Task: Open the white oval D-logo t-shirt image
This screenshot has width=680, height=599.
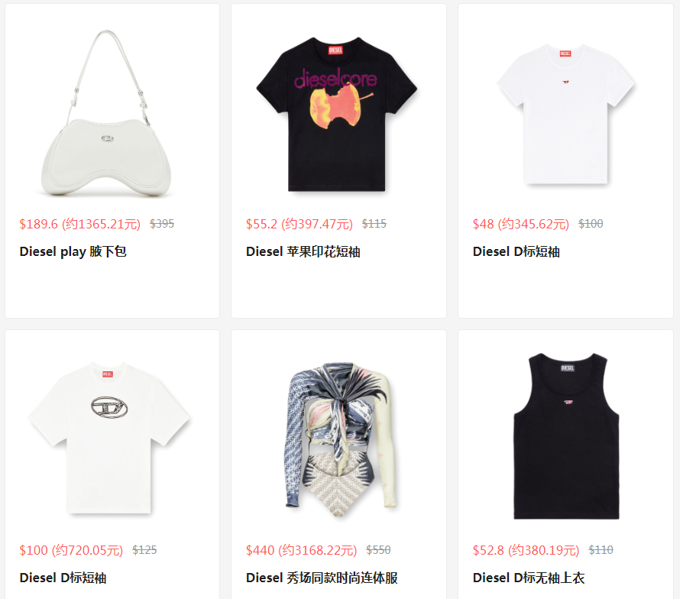Action: 108,438
